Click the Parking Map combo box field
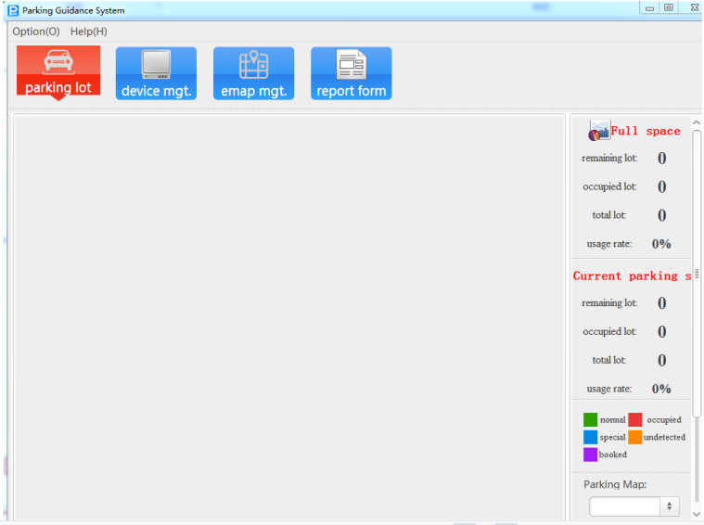Image resolution: width=704 pixels, height=525 pixels. tap(634, 506)
